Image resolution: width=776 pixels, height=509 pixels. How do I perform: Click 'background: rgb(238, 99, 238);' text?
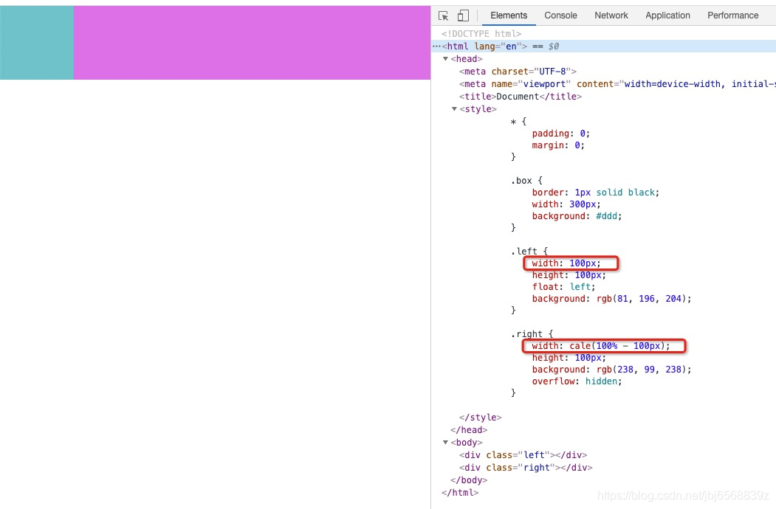pos(611,370)
